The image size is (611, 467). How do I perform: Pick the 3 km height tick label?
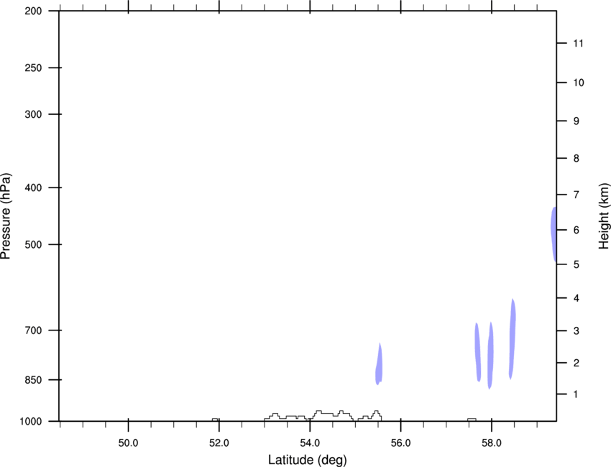coord(576,331)
